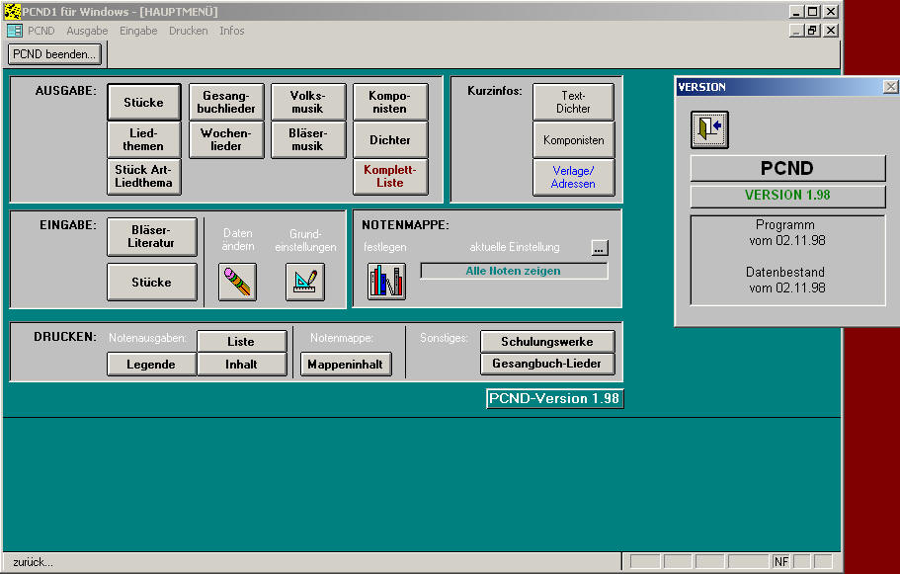Click the red Komplett-Liste button
Viewport: 900px width, 574px height.
pyautogui.click(x=389, y=176)
